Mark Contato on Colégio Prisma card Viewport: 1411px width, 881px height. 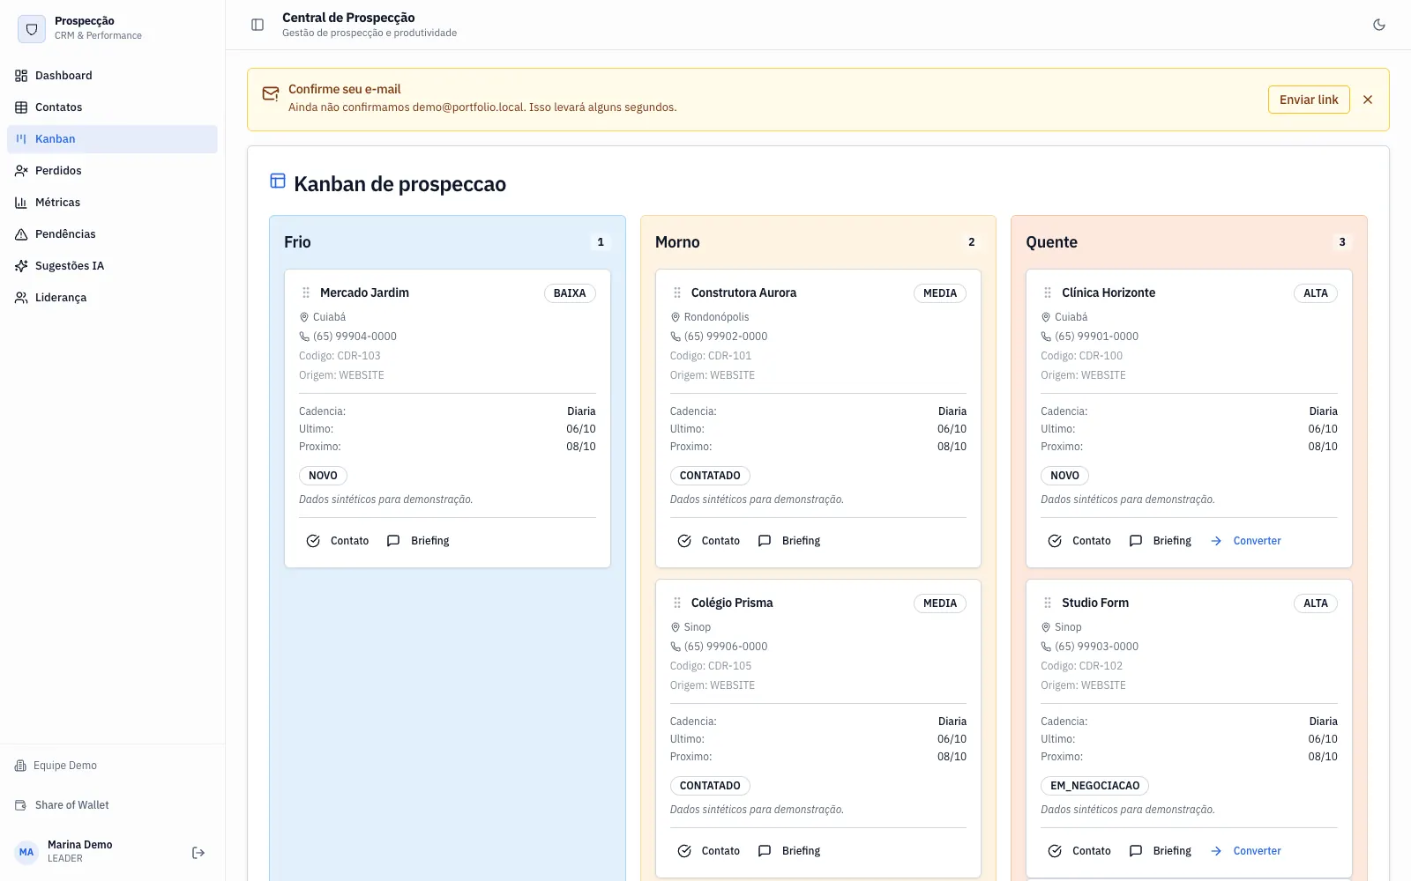pos(709,851)
